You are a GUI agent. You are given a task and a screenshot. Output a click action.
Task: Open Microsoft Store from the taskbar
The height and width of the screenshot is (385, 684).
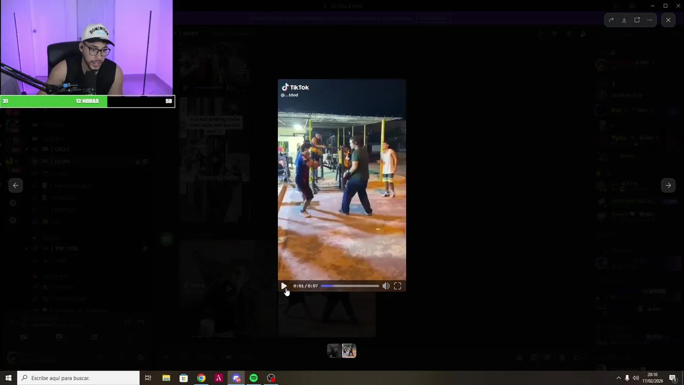tap(184, 378)
